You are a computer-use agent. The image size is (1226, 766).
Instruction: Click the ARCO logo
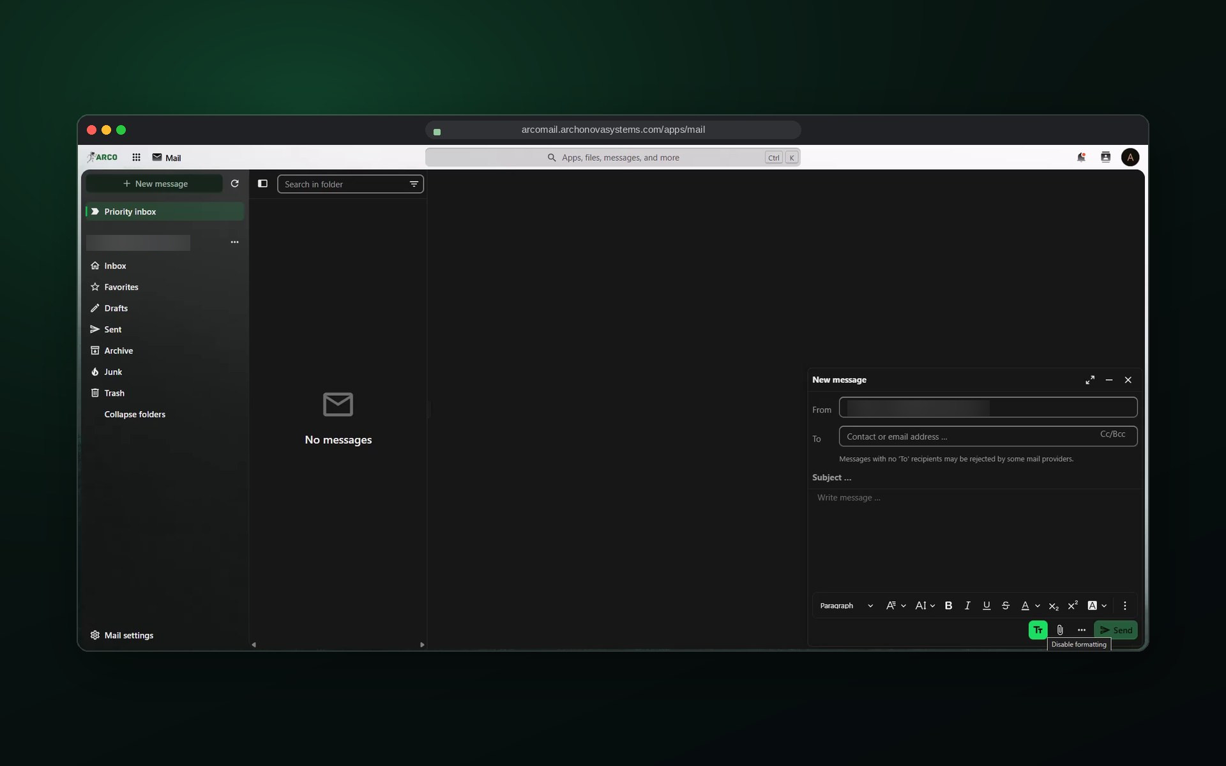click(102, 157)
